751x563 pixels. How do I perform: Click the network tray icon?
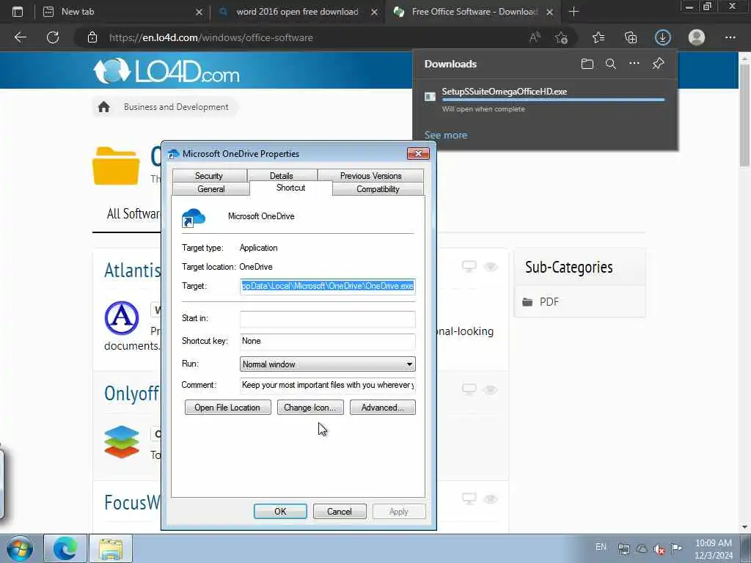coord(624,549)
